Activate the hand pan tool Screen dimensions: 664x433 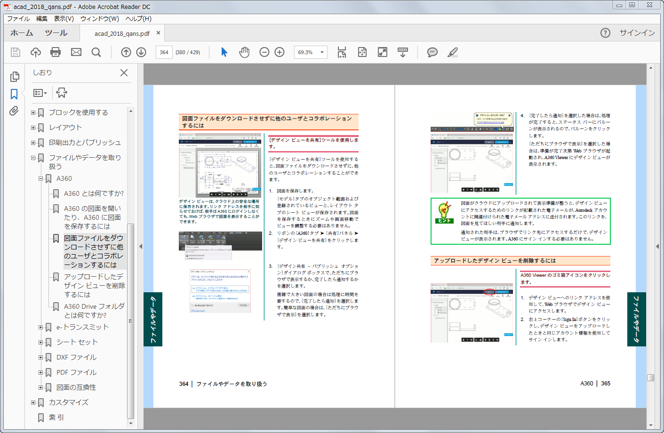point(244,52)
